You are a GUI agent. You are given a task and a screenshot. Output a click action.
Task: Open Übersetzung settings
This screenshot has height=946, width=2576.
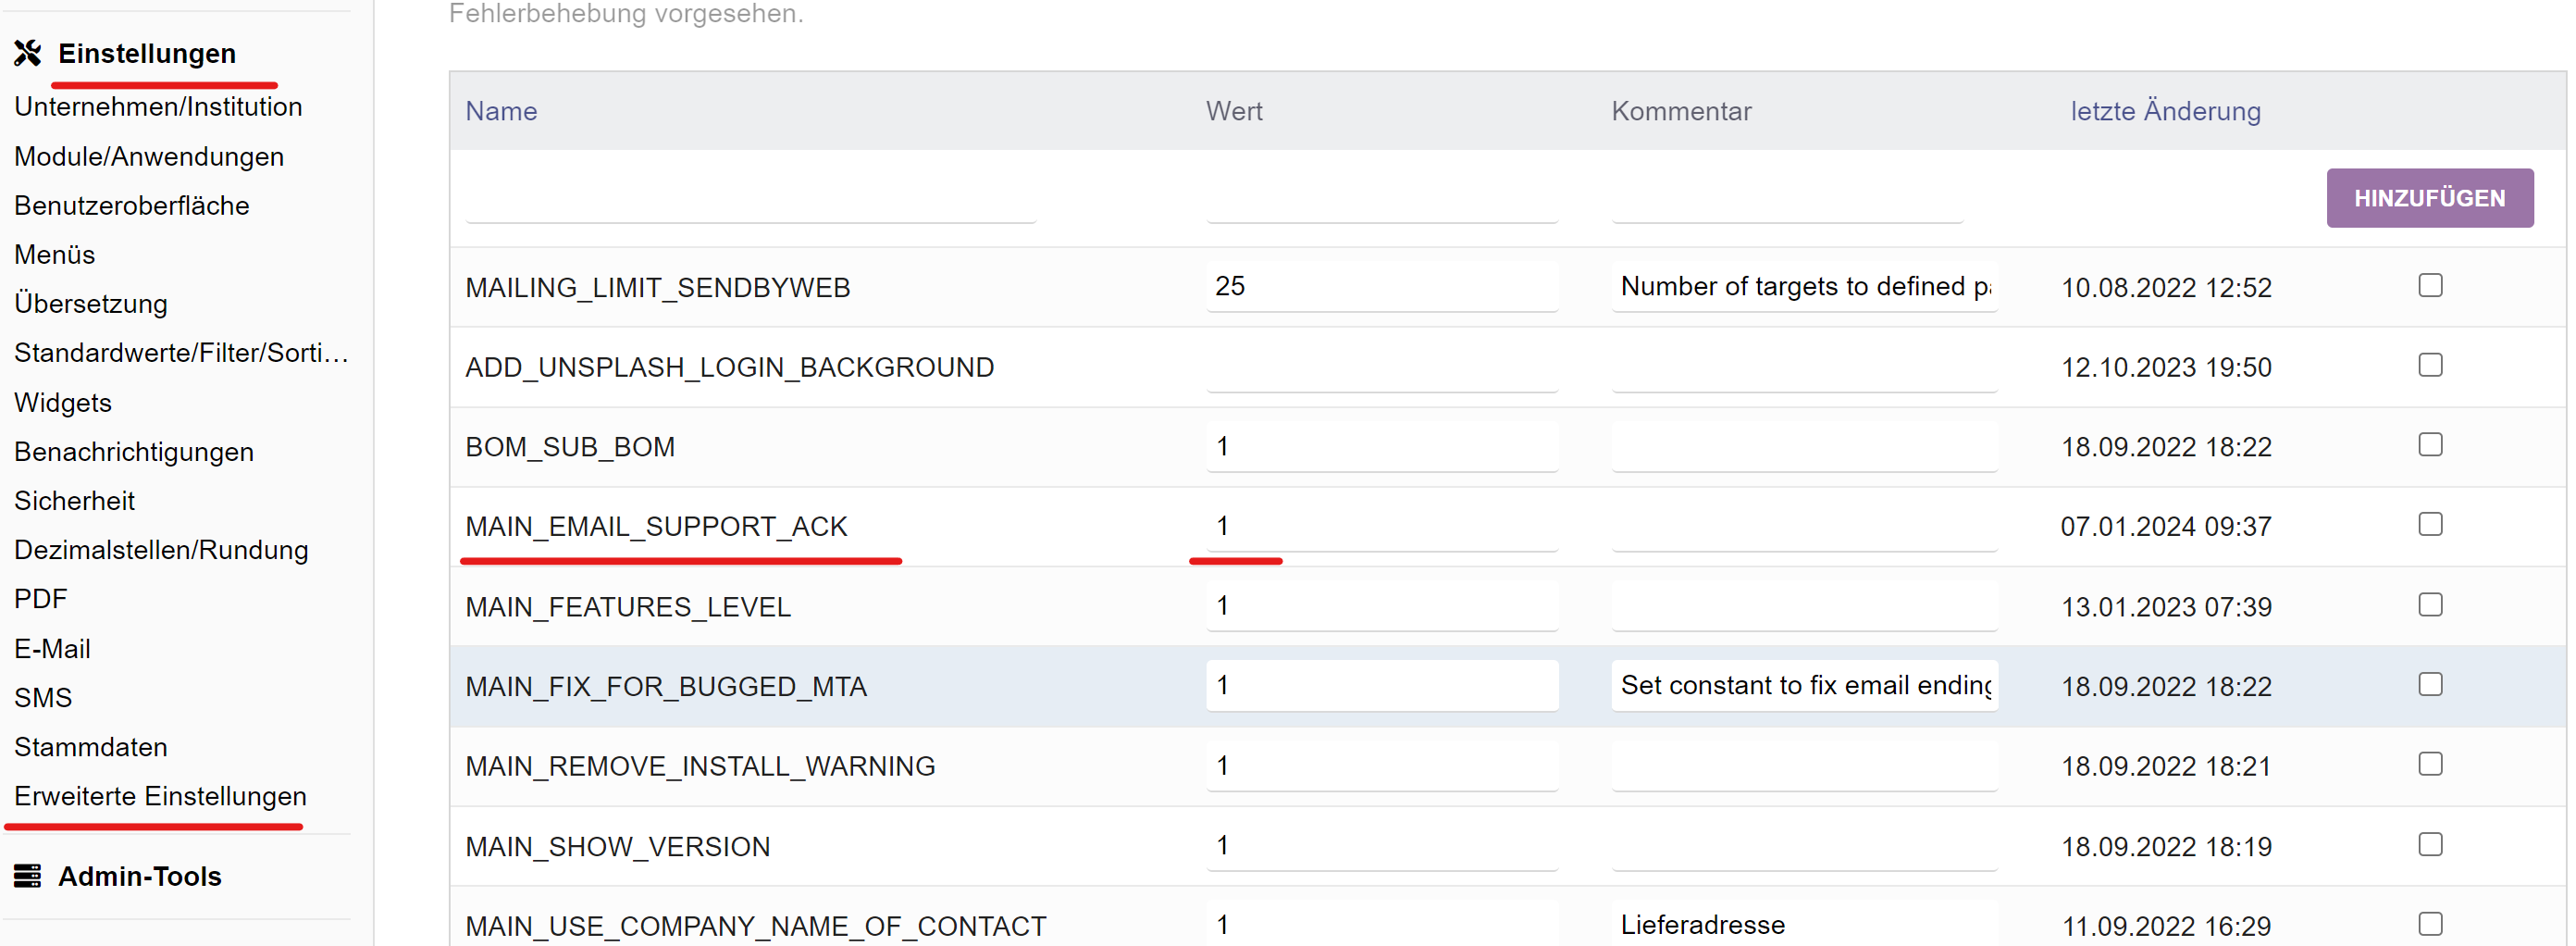(x=91, y=304)
